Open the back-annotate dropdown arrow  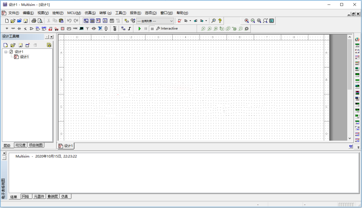point(190,21)
